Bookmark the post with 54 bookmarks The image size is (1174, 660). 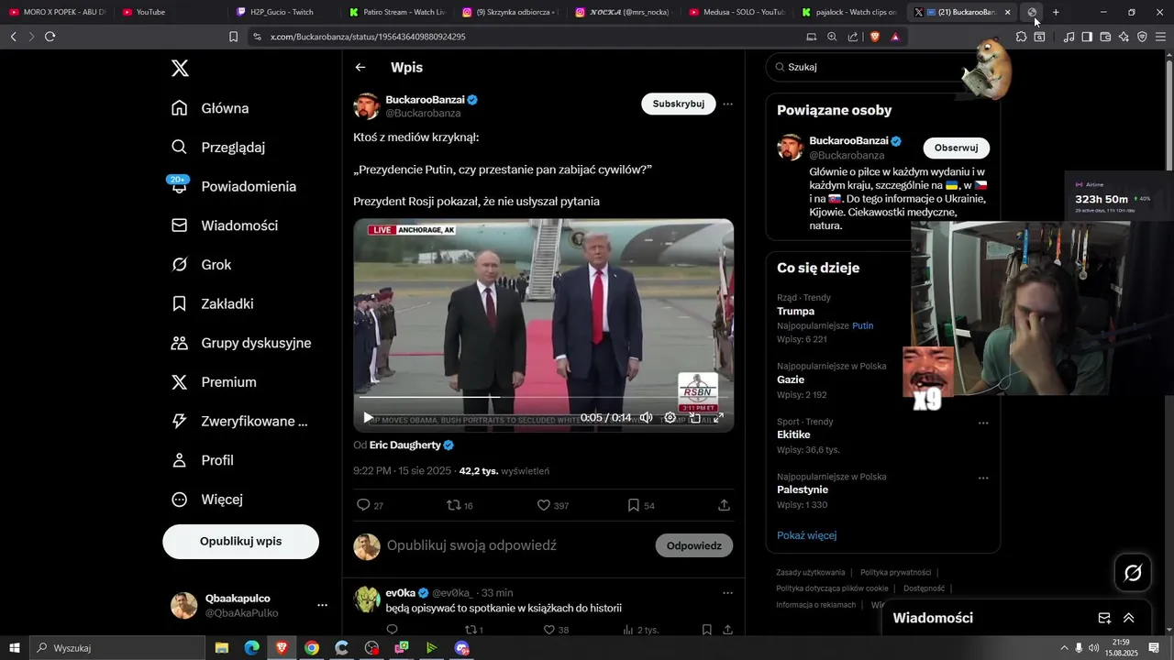pyautogui.click(x=633, y=505)
